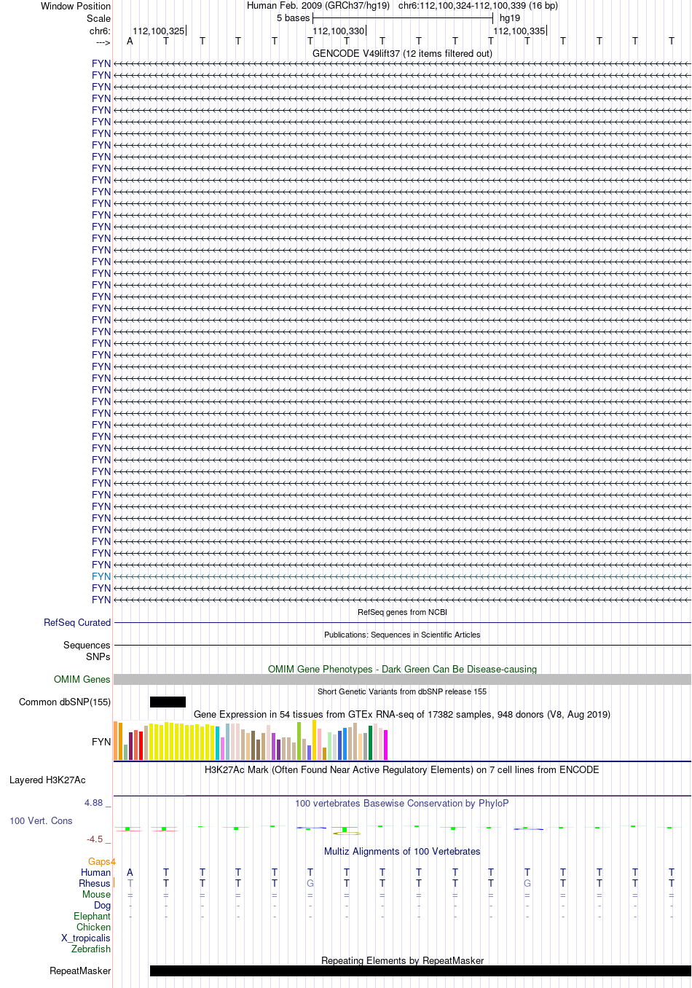Click the "OMIM Genes" track label
This screenshot has width=692, height=988.
(82, 679)
